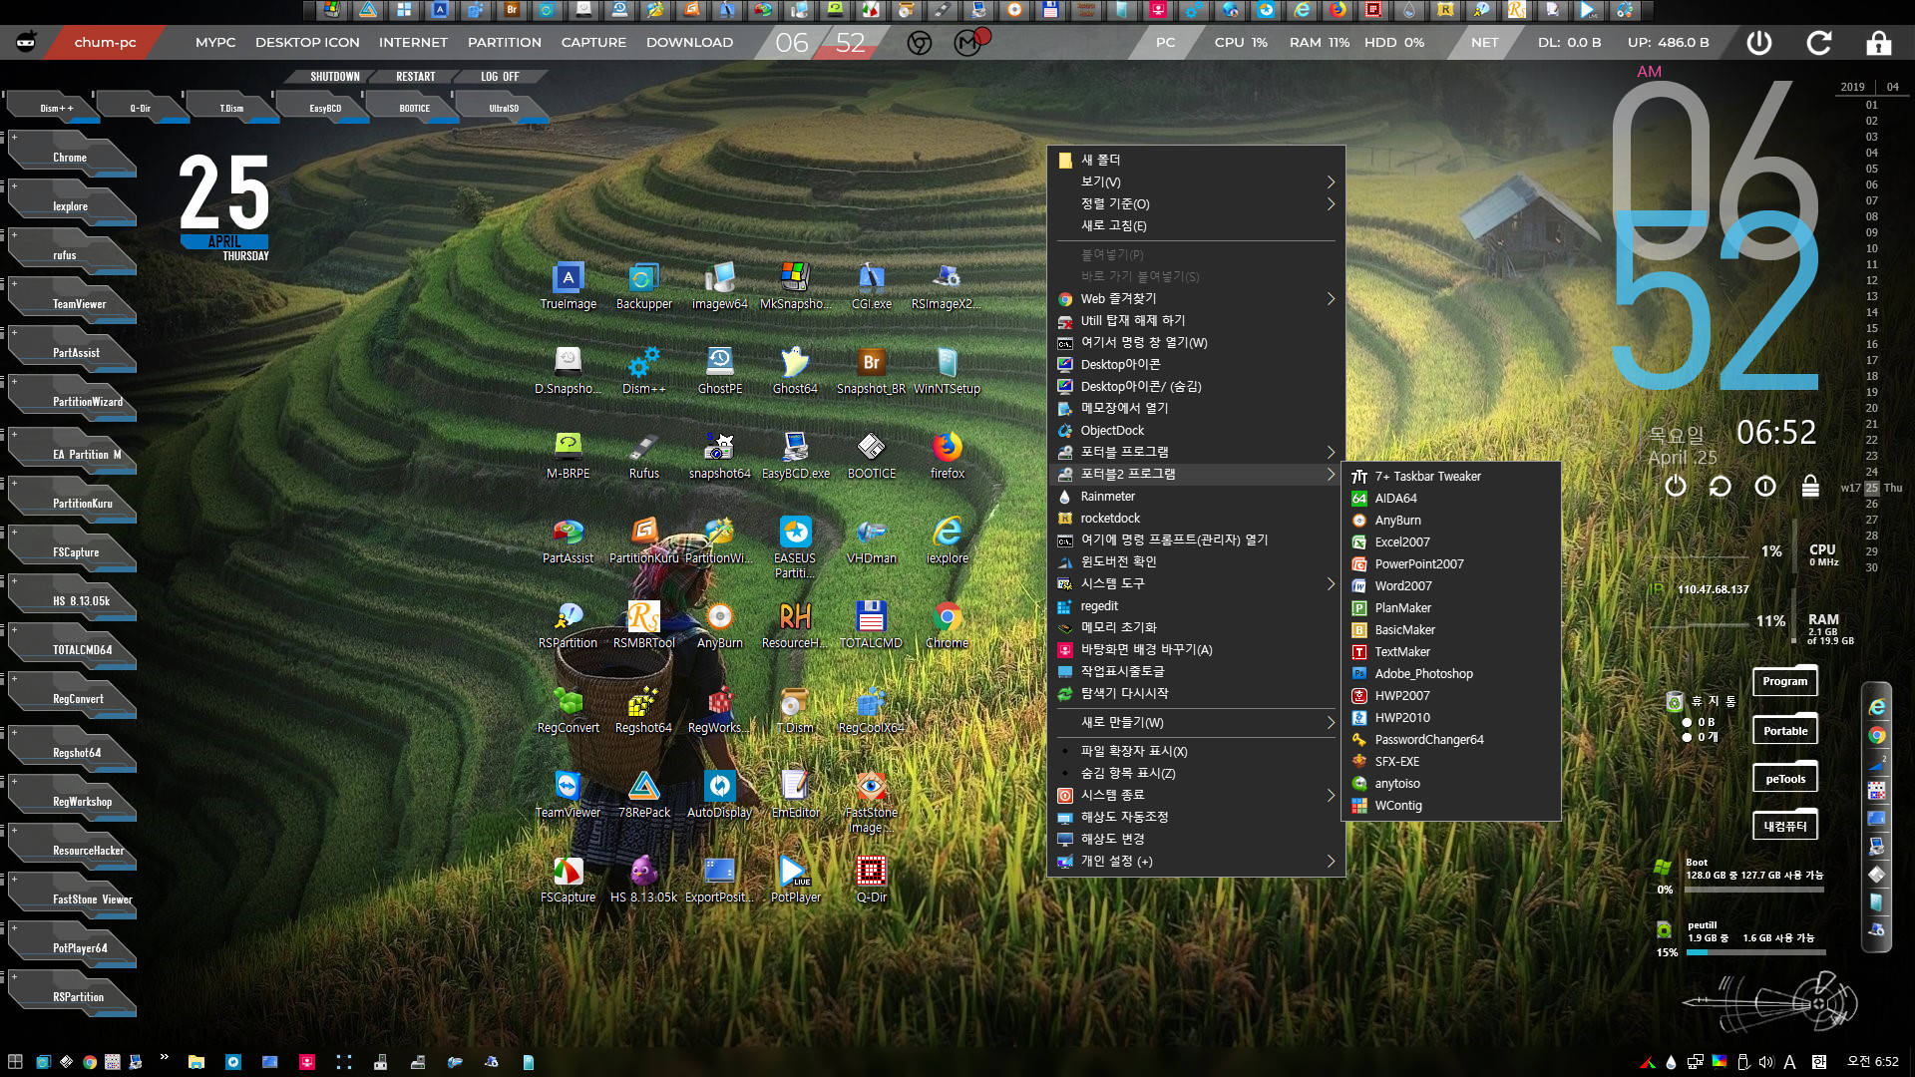This screenshot has width=1915, height=1077.
Task: Expand the Web 즐겨찾기 submenu
Action: 1196,298
